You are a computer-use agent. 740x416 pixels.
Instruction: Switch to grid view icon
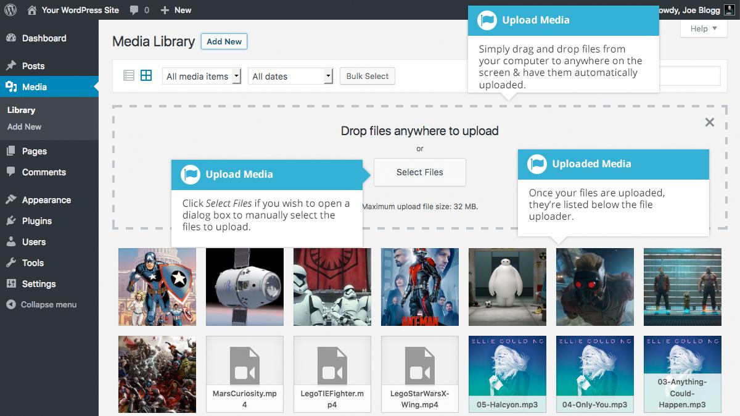pyautogui.click(x=146, y=76)
